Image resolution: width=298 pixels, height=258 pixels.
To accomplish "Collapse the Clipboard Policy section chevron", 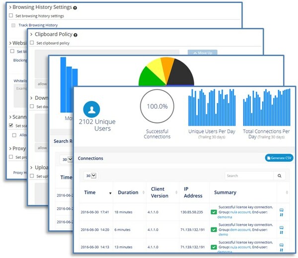I will 31,35.
